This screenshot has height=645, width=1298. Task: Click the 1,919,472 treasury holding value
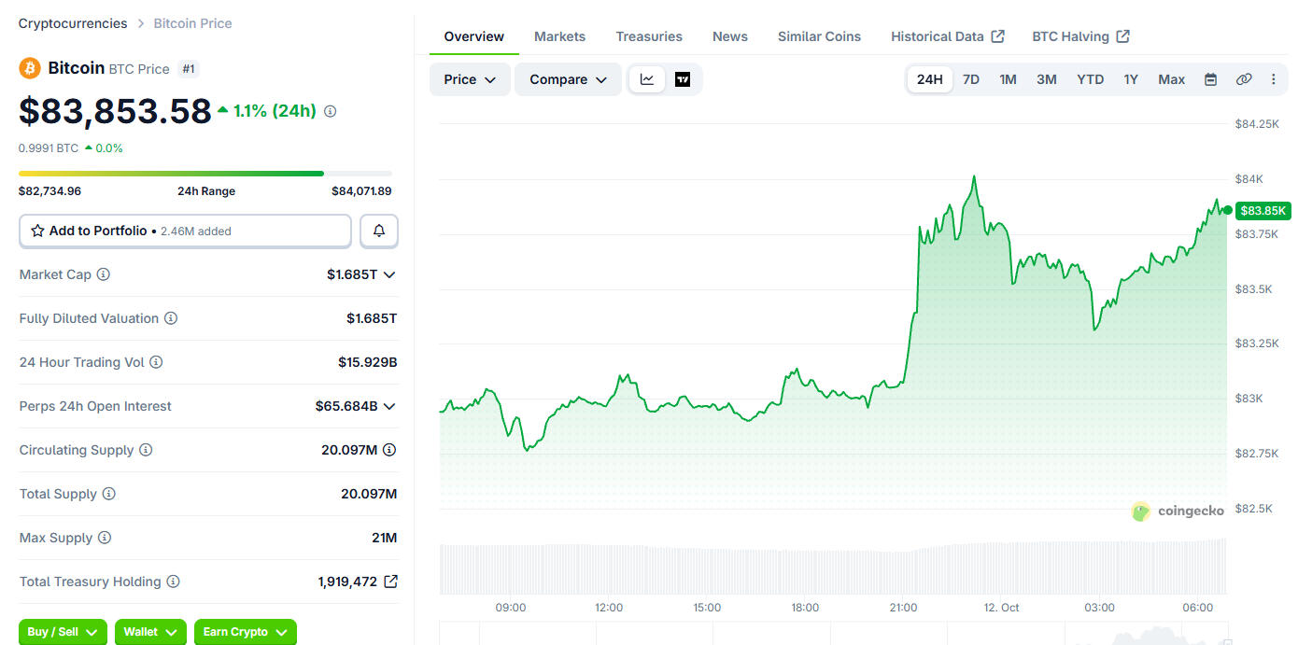(347, 582)
